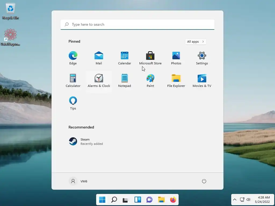Launch the Photos app
This screenshot has width=275, height=206.
click(x=176, y=58)
